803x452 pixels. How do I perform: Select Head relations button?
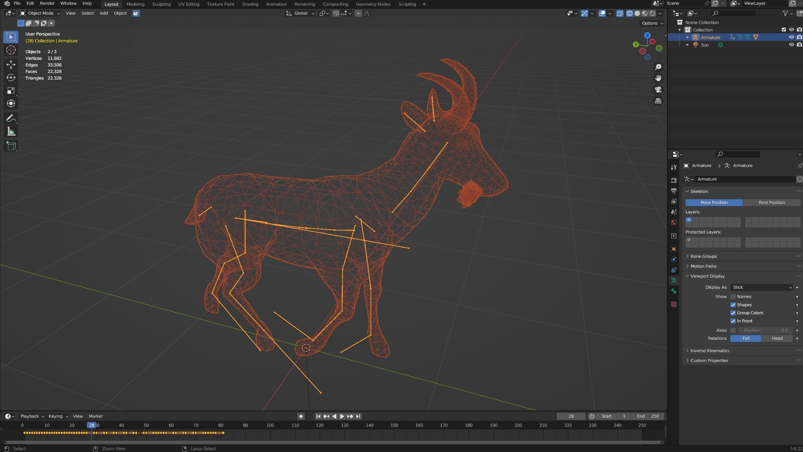(777, 339)
